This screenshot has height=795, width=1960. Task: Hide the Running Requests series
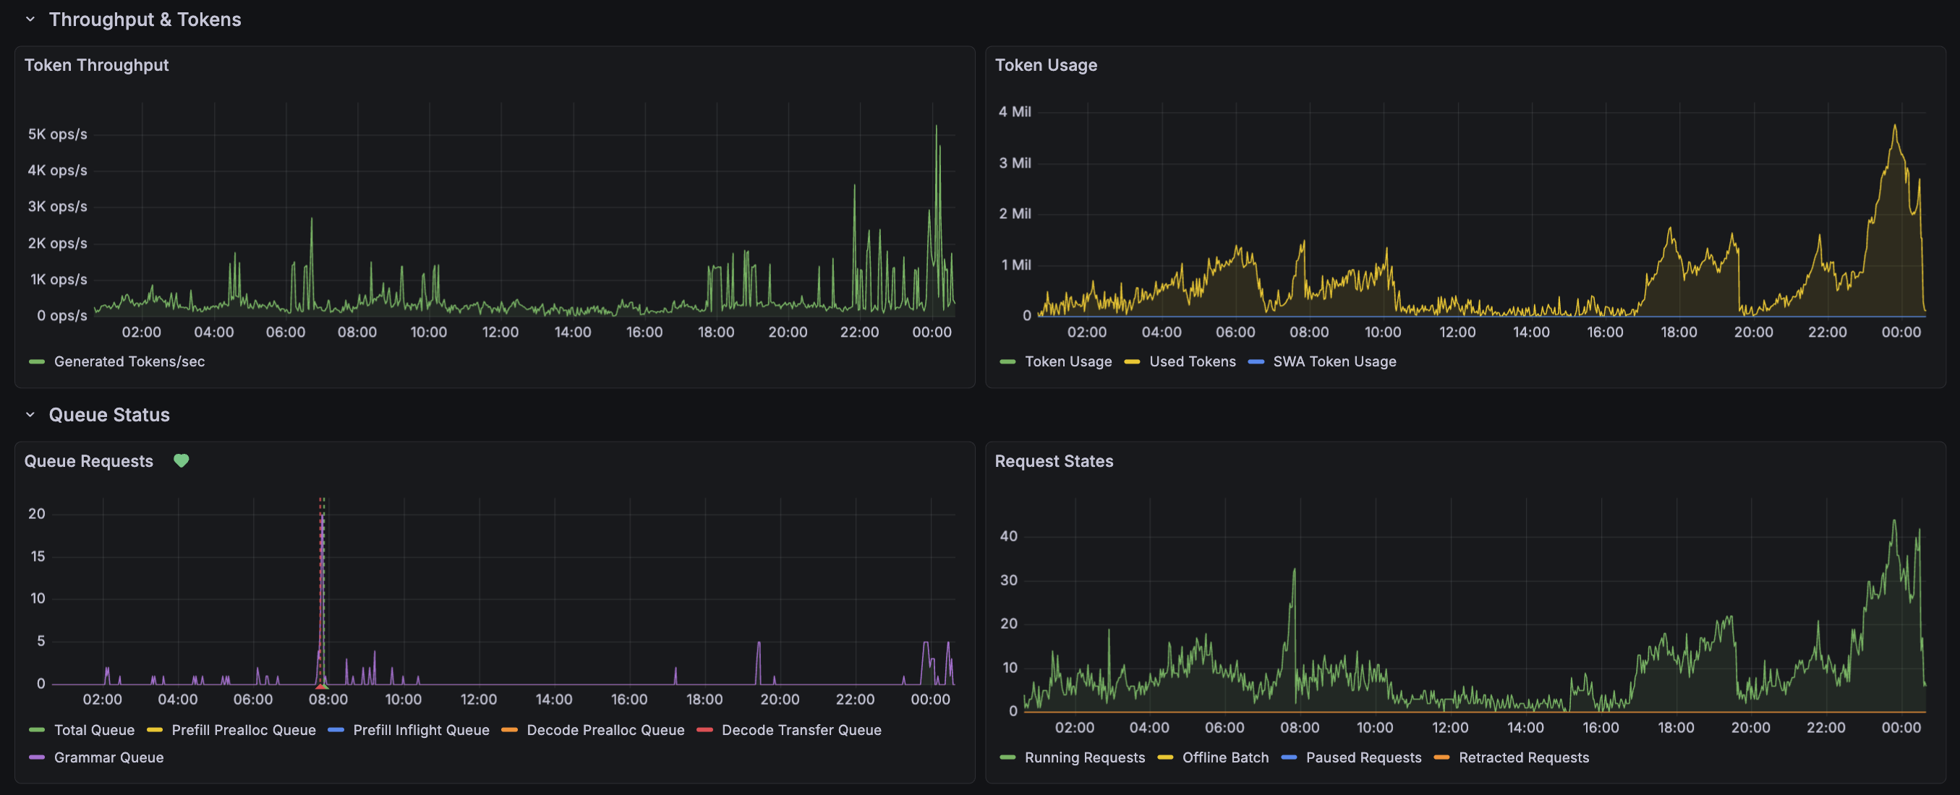coord(1085,757)
